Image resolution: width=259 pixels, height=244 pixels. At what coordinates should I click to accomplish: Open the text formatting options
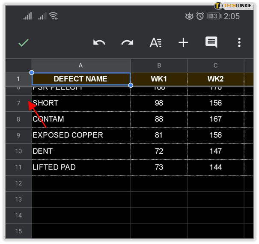pos(155,42)
